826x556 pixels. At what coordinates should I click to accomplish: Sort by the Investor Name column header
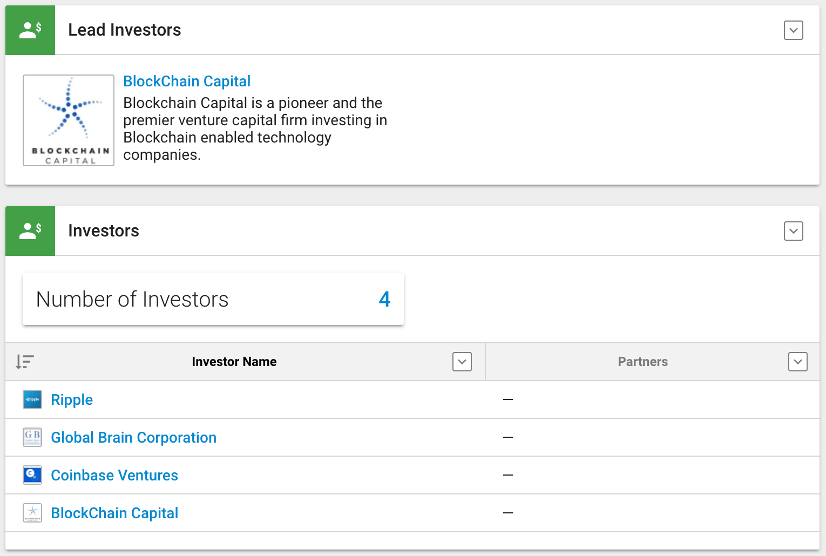coord(234,362)
